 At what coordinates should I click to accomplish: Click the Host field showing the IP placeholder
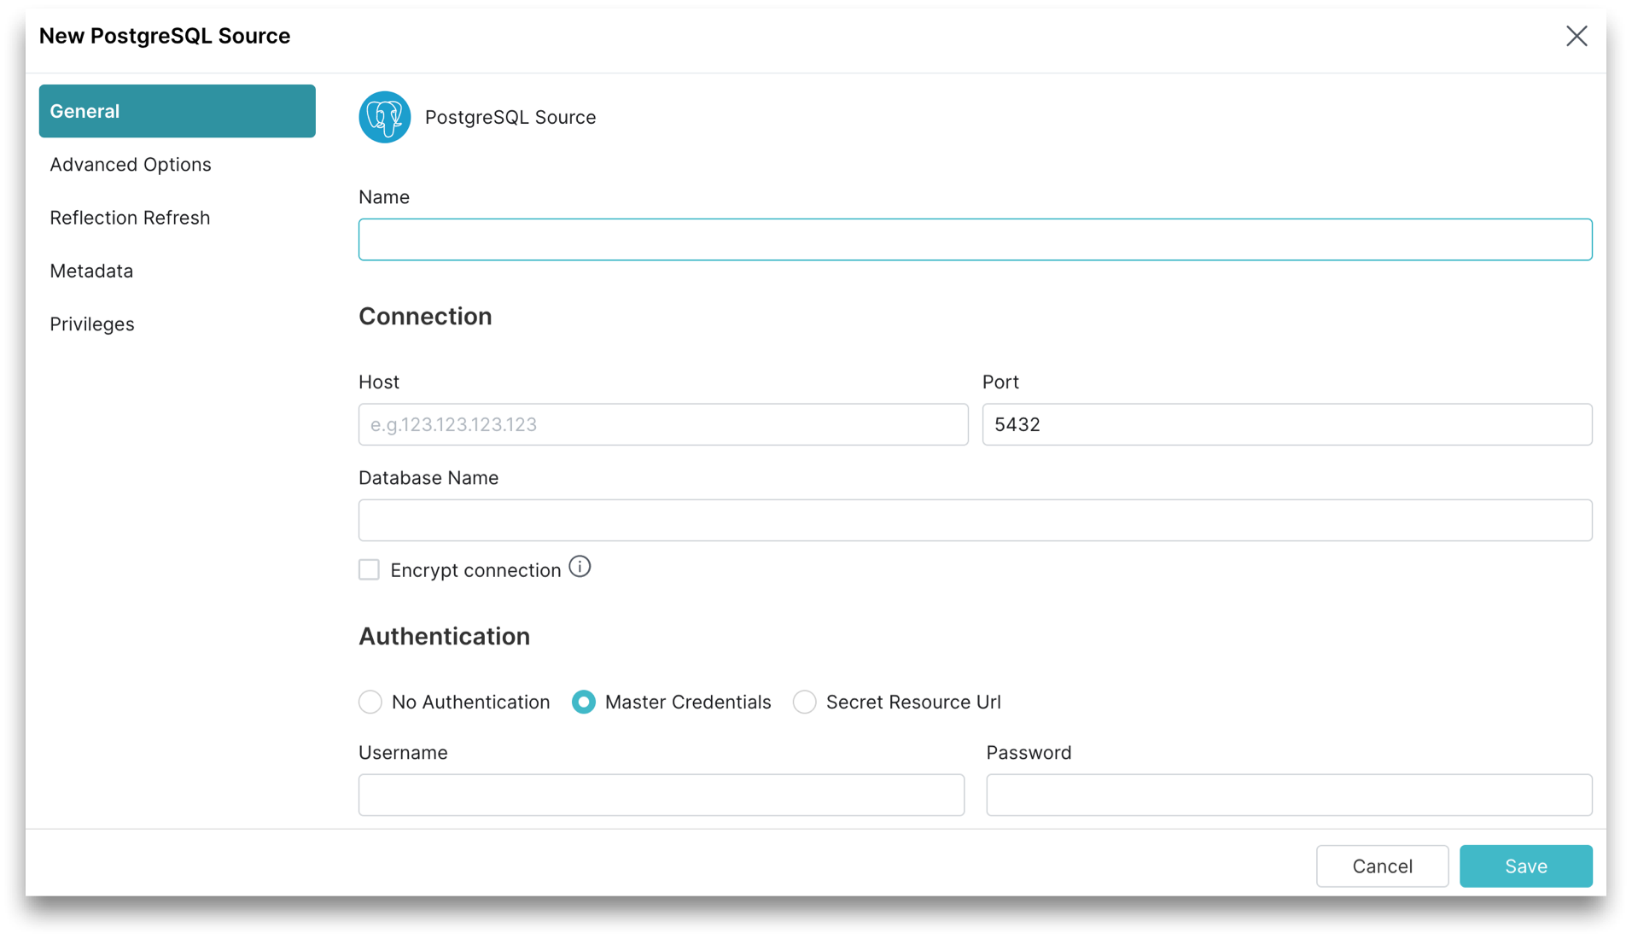click(662, 424)
